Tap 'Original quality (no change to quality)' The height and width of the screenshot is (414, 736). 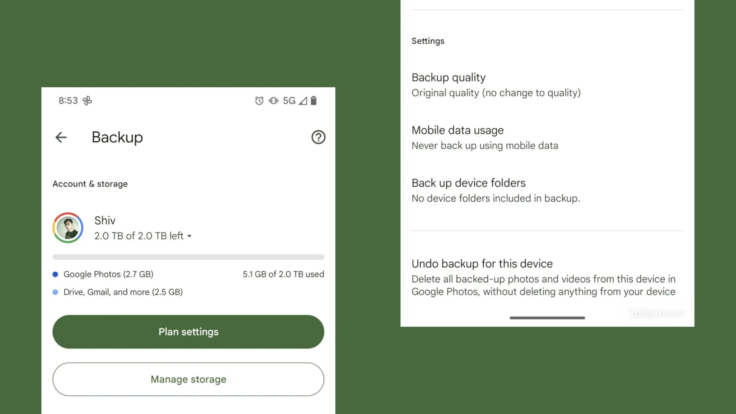(x=496, y=93)
